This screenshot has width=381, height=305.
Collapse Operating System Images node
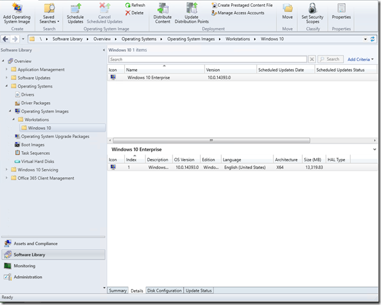10,111
